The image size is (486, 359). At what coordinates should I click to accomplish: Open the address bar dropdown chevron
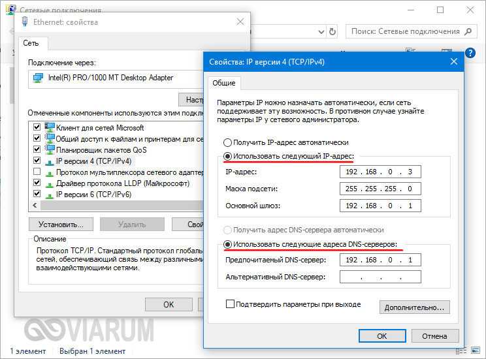point(321,31)
